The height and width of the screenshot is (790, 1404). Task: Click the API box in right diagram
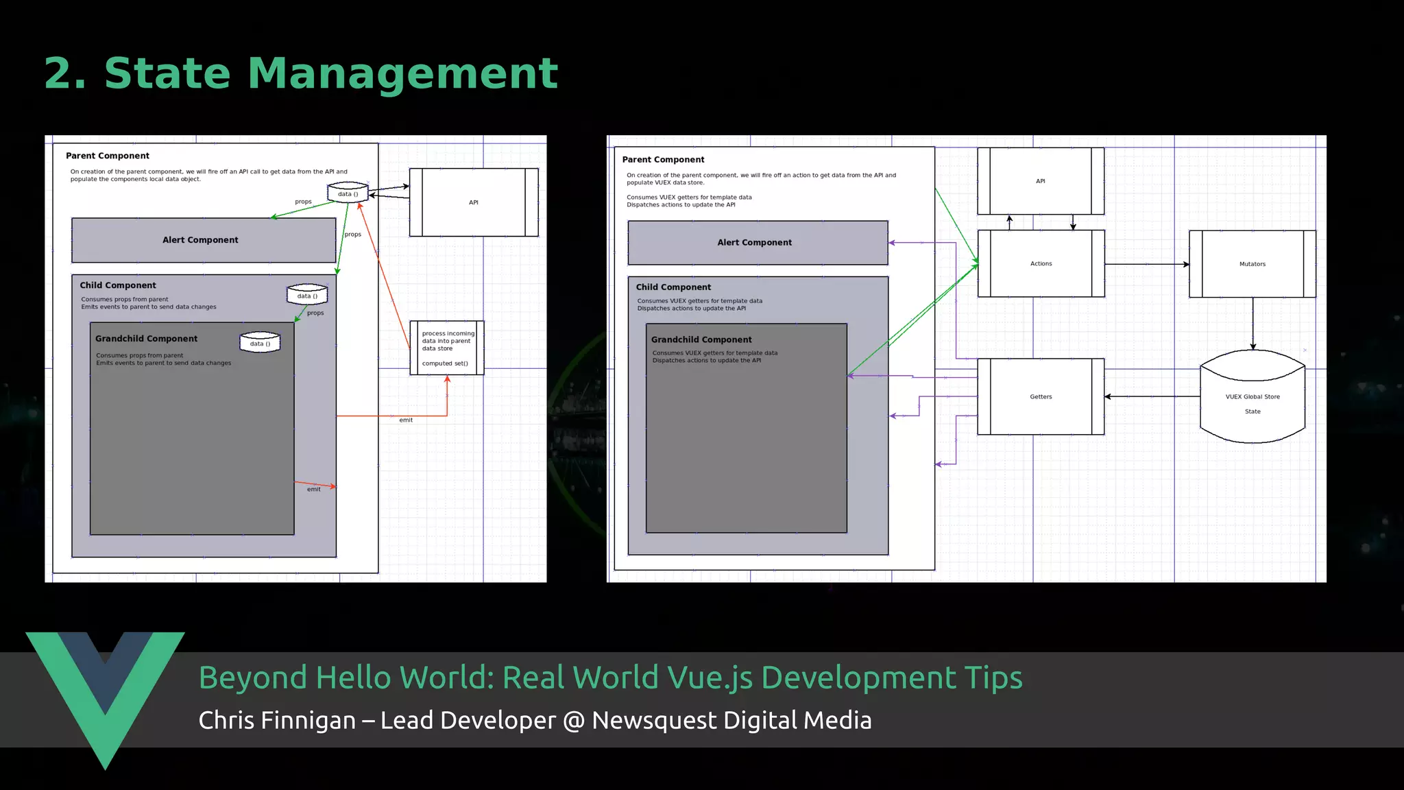tap(1040, 182)
